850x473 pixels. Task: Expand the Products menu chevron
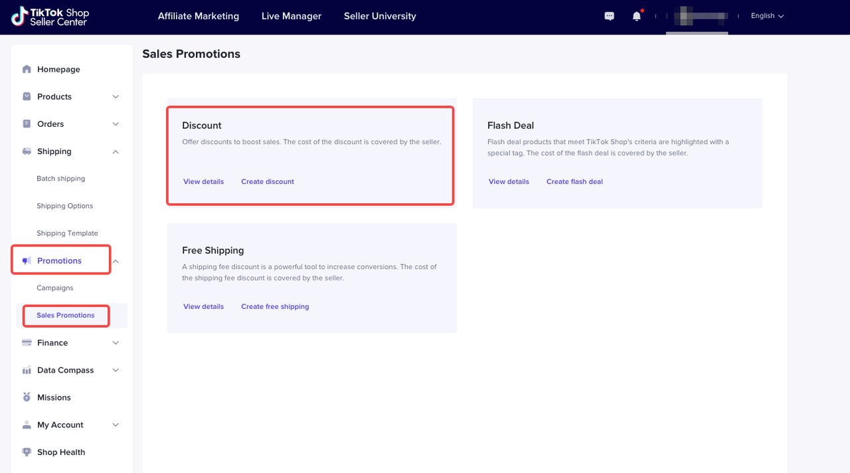point(116,97)
